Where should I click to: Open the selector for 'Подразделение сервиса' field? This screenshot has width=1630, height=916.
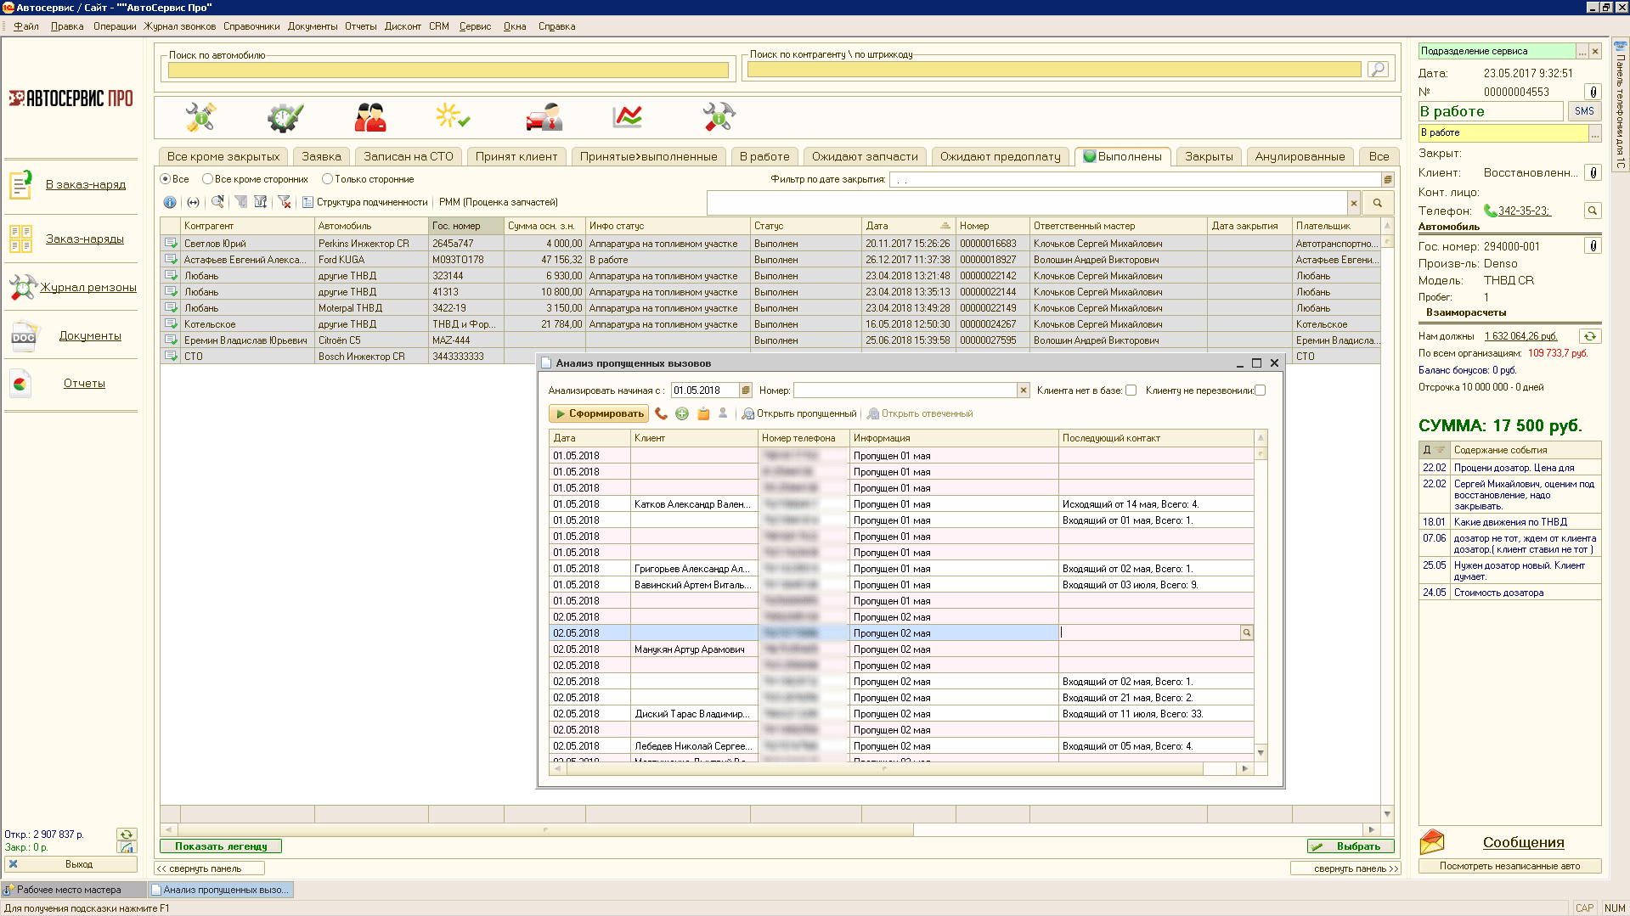click(x=1582, y=52)
